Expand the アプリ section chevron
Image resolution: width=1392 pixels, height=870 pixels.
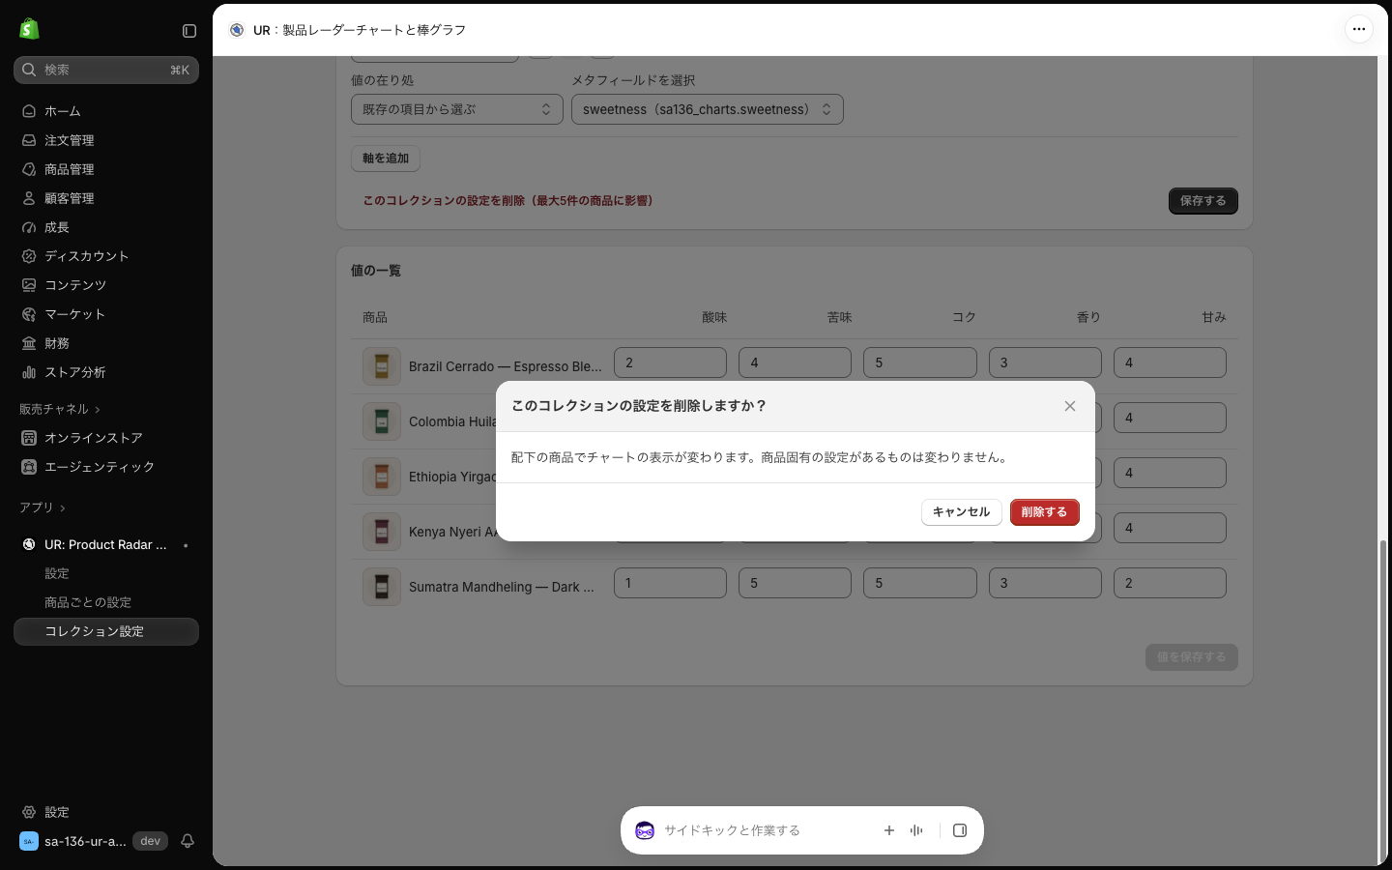click(x=63, y=508)
